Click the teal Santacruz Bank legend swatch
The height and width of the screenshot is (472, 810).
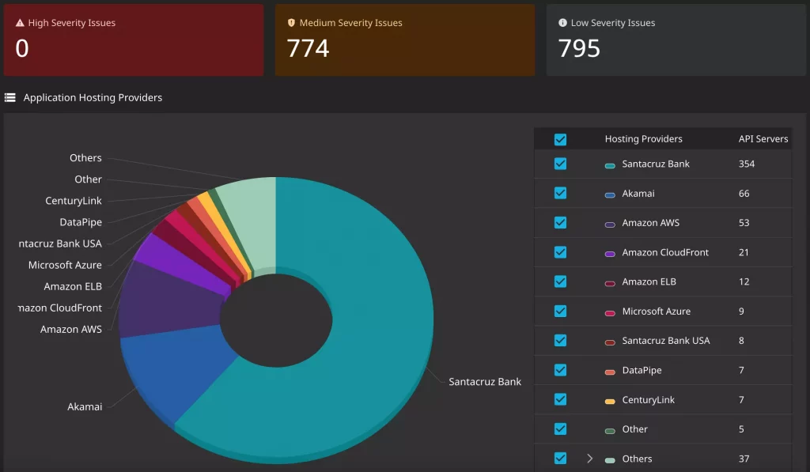[610, 166]
